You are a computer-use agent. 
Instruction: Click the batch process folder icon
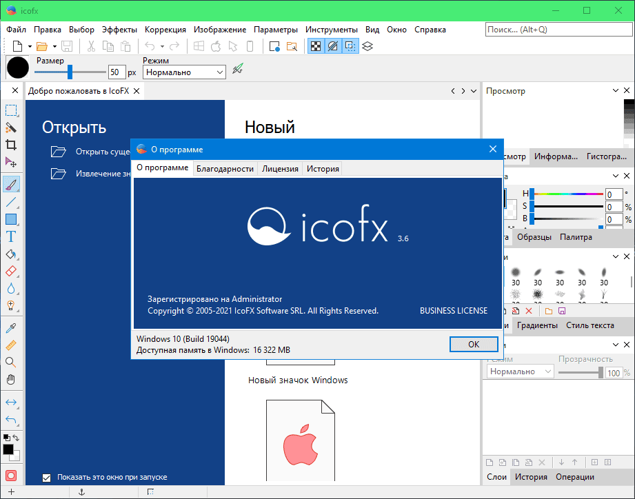(x=292, y=47)
